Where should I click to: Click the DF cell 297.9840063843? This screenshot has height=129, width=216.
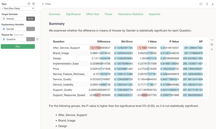(x=193, y=95)
